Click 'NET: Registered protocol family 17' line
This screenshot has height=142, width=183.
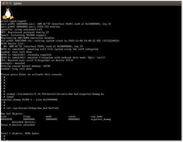25,32
